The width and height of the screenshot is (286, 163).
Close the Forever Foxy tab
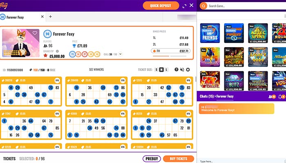coord(42,17)
